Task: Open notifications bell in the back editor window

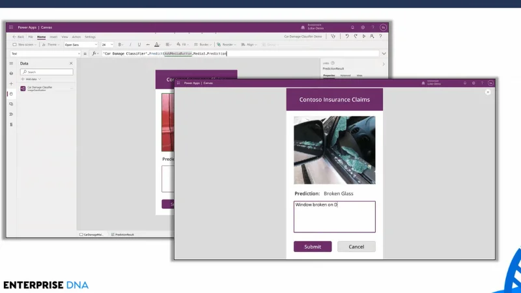Action: 352,27
